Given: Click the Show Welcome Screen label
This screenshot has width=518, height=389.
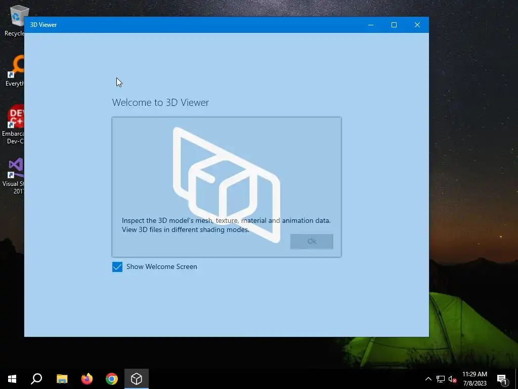Looking at the screenshot, I should pos(161,266).
